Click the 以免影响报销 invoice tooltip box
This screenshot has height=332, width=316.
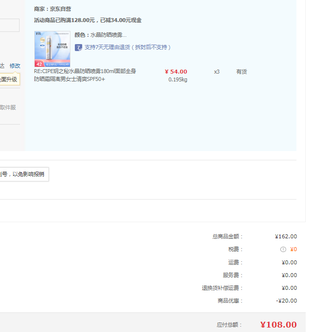click(24, 174)
